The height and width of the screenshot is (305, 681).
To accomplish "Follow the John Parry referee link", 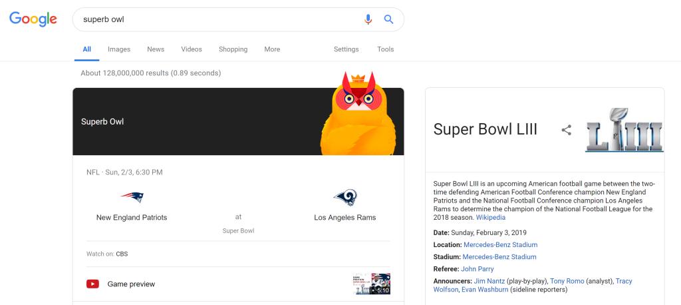I will click(477, 269).
